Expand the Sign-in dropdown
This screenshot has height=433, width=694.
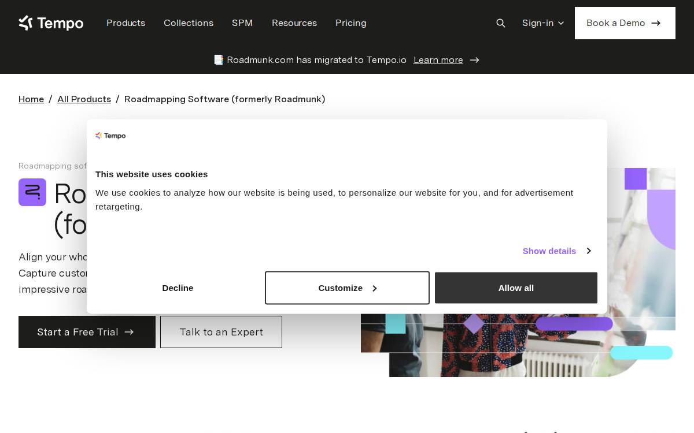point(543,23)
